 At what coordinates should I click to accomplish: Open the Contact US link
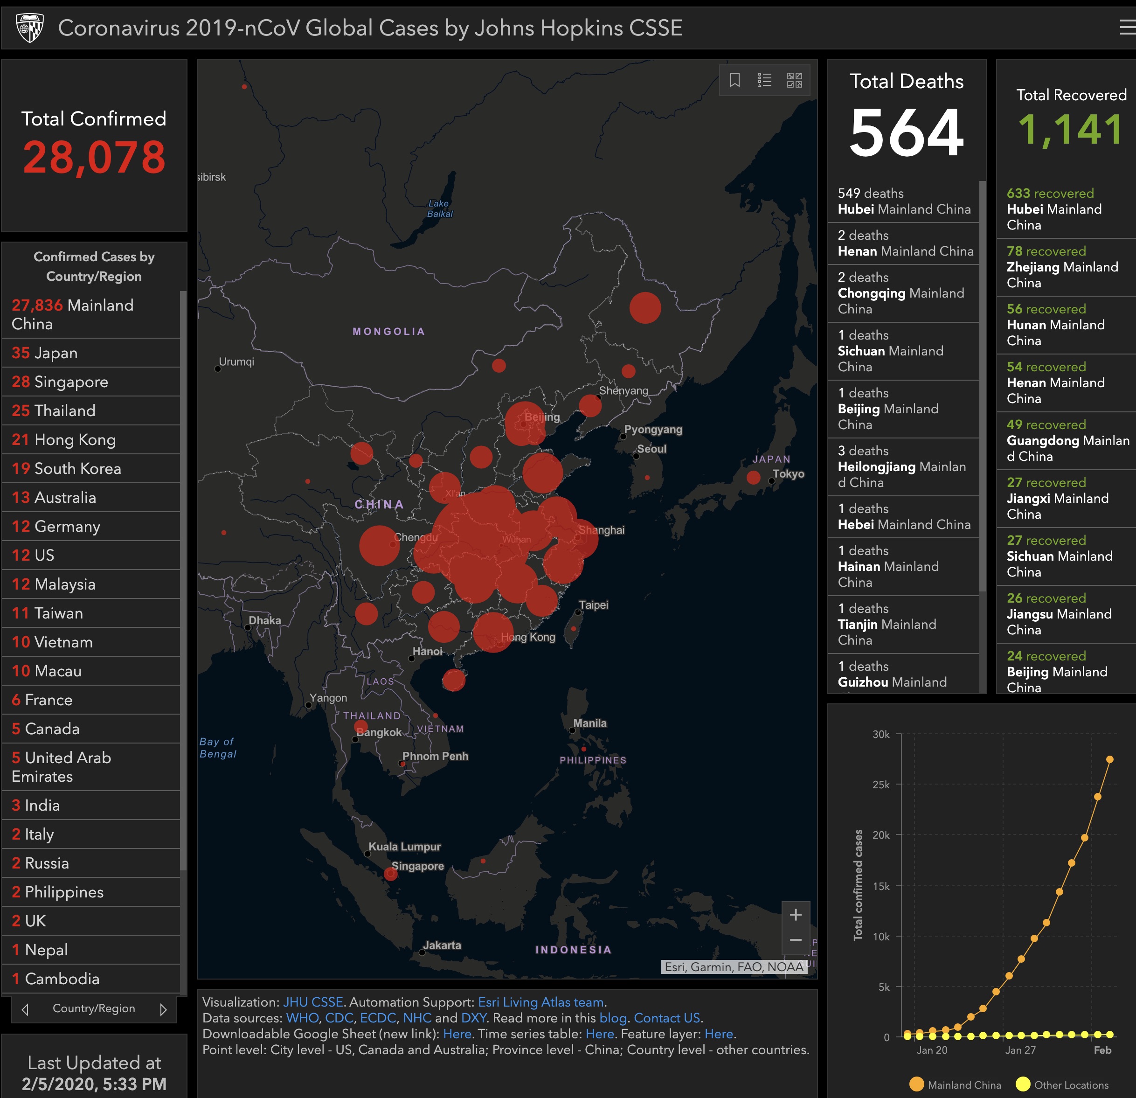point(667,1018)
